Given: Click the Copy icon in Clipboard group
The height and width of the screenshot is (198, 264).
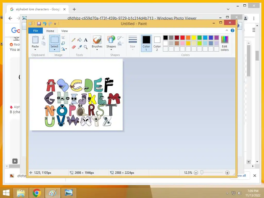Looking at the screenshot, I should [43, 43].
